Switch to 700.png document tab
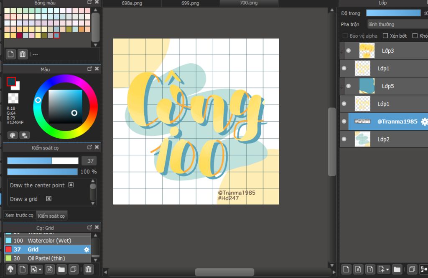428x278 pixels. [x=249, y=3]
